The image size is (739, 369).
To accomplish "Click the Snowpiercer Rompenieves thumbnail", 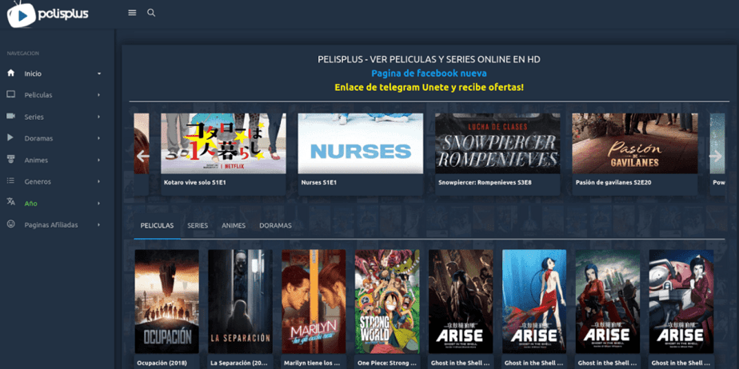I will point(497,144).
